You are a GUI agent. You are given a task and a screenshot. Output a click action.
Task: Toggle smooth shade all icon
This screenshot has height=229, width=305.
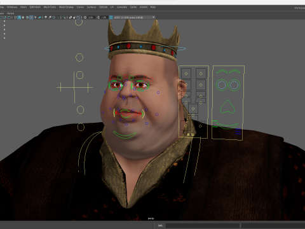click(x=19, y=17)
